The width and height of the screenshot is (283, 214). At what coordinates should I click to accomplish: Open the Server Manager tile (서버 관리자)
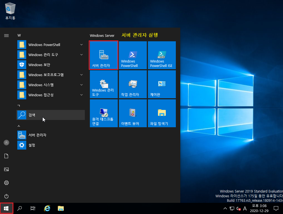[104, 55]
